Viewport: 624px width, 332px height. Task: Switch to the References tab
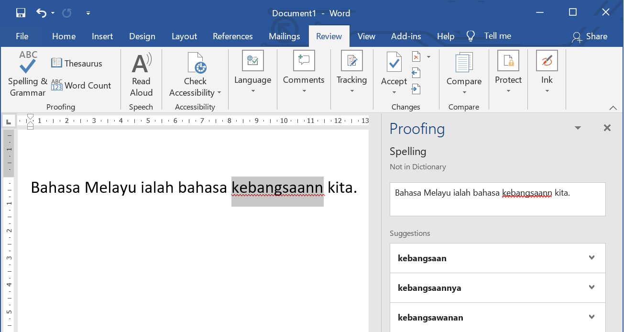point(232,36)
